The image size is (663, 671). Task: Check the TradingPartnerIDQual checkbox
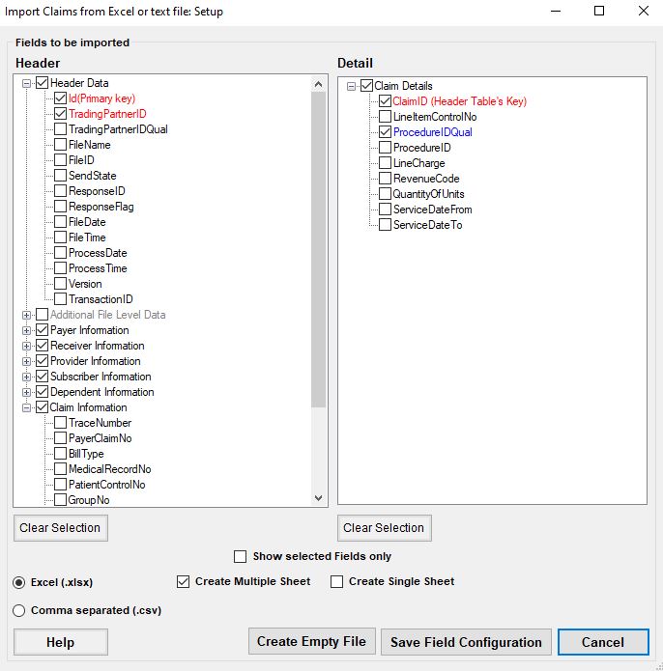[60, 128]
